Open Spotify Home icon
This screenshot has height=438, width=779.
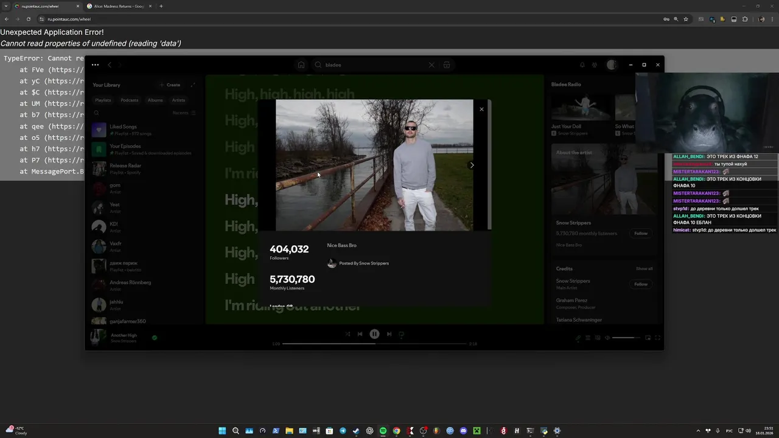[x=301, y=65]
